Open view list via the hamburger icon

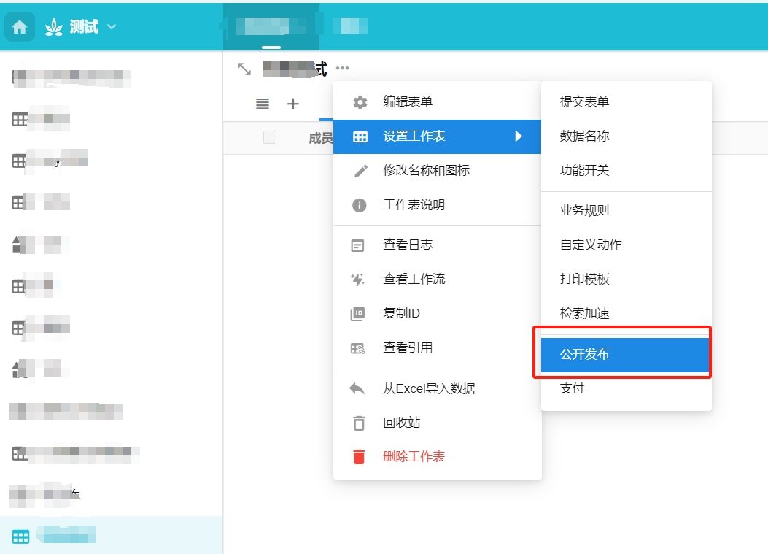click(x=262, y=104)
